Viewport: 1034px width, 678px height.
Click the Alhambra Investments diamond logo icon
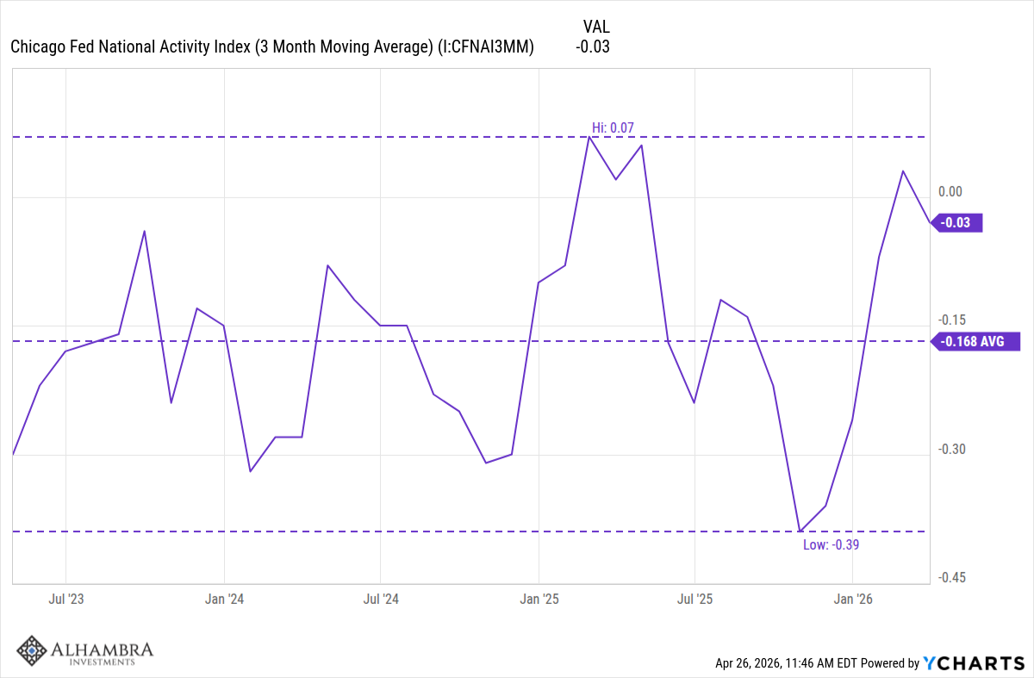(x=31, y=651)
